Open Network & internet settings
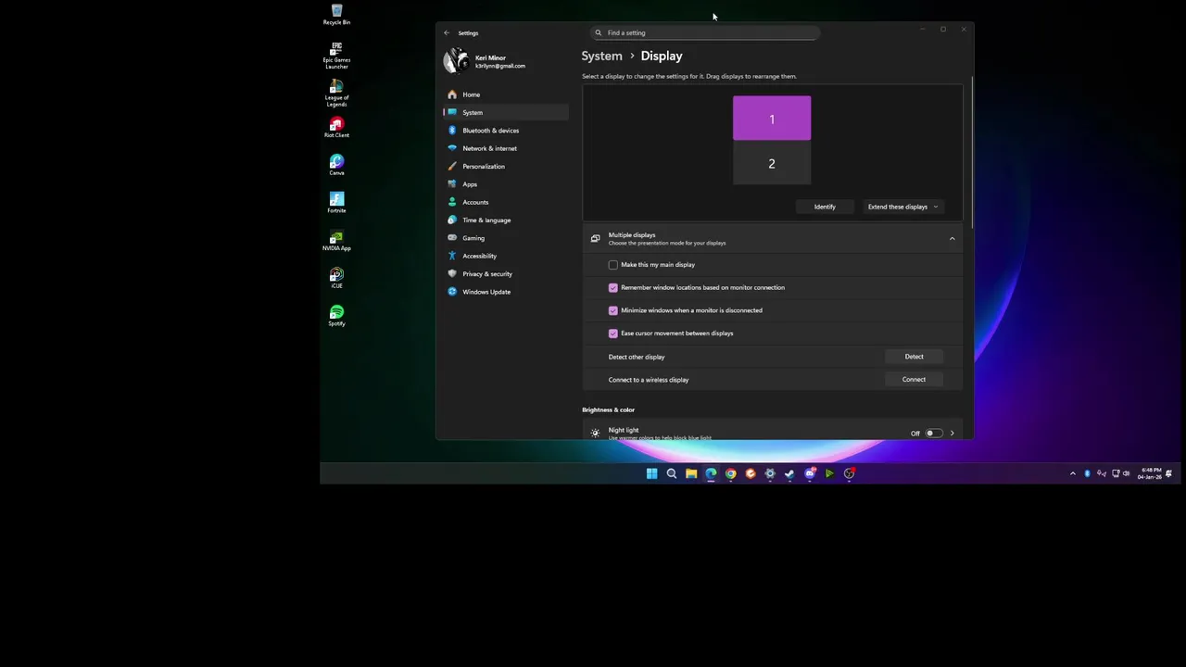This screenshot has width=1186, height=667. (x=506, y=148)
